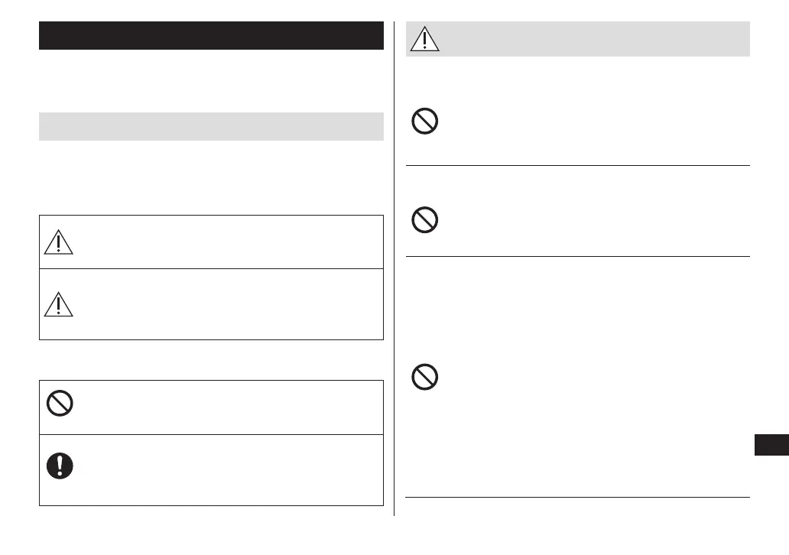The height and width of the screenshot is (555, 789).
Task: Click the bottom horizontal divider line in the right column
Action: (577, 498)
